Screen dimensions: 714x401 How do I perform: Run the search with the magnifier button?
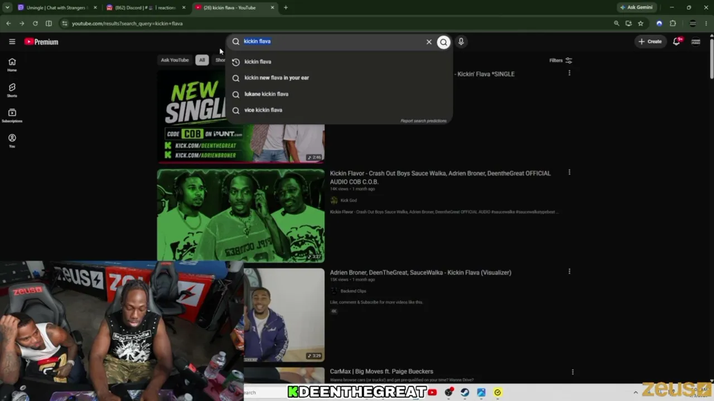[443, 42]
